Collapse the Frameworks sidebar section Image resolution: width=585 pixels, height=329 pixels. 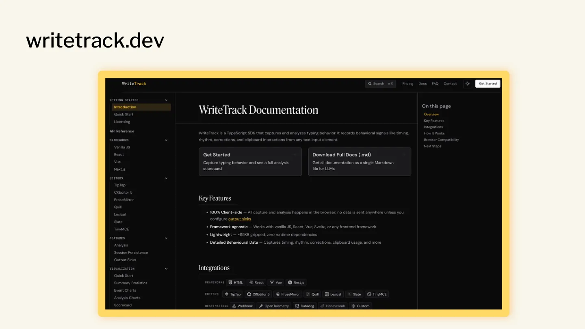pos(166,140)
